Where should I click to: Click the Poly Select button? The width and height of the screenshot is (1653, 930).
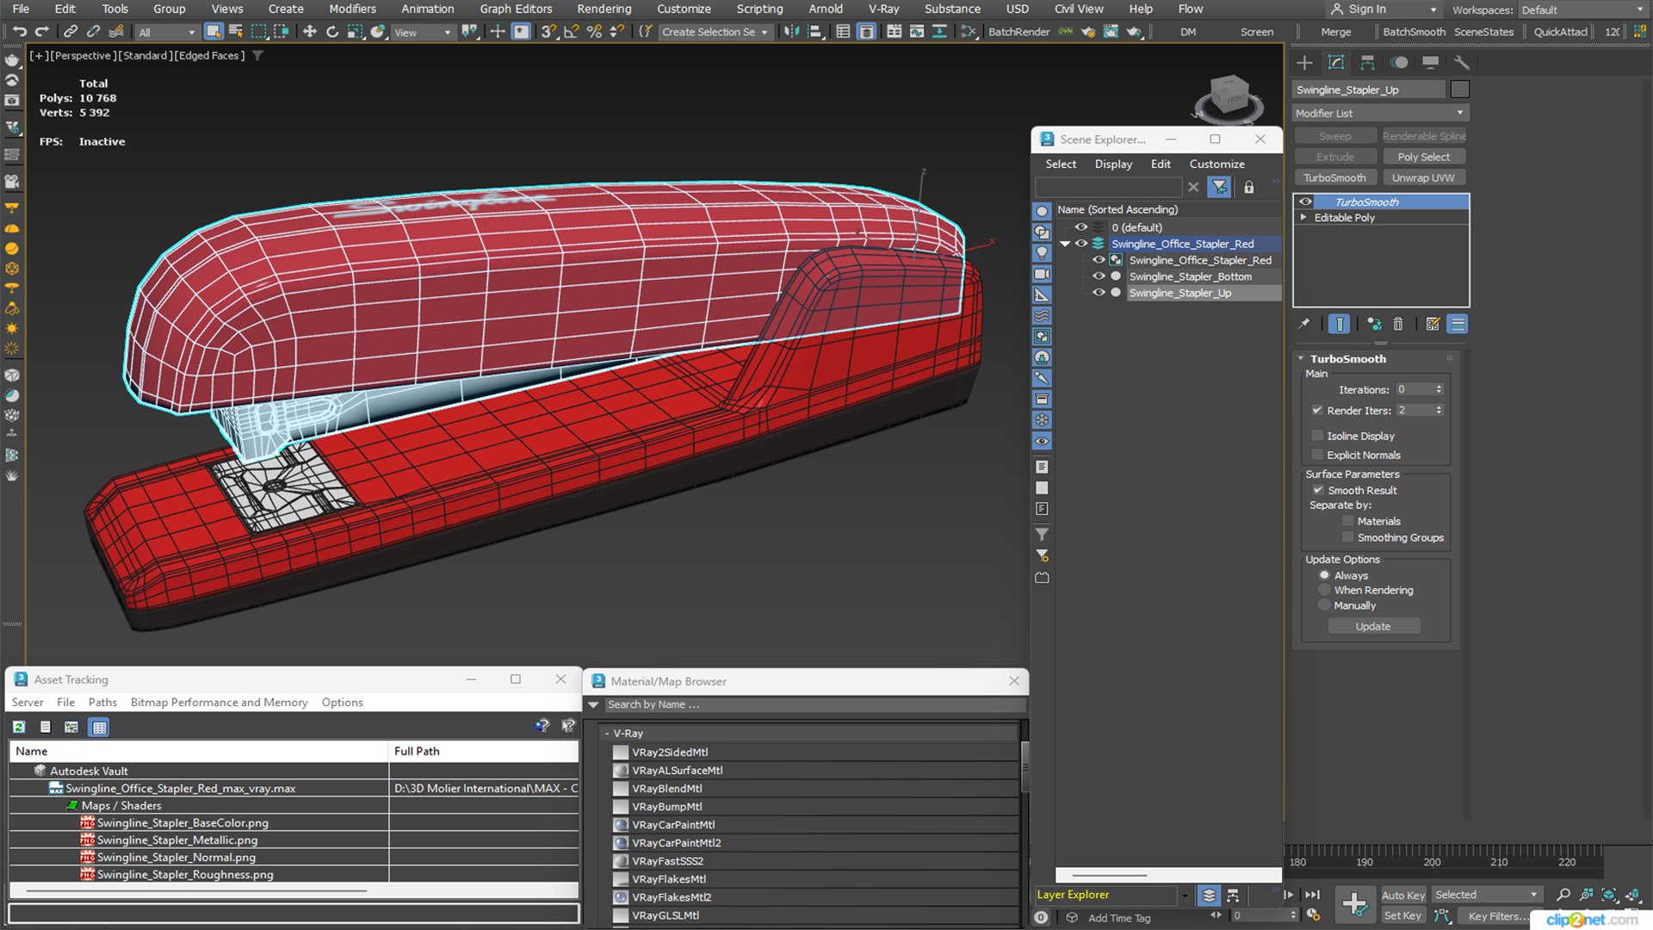pos(1423,157)
